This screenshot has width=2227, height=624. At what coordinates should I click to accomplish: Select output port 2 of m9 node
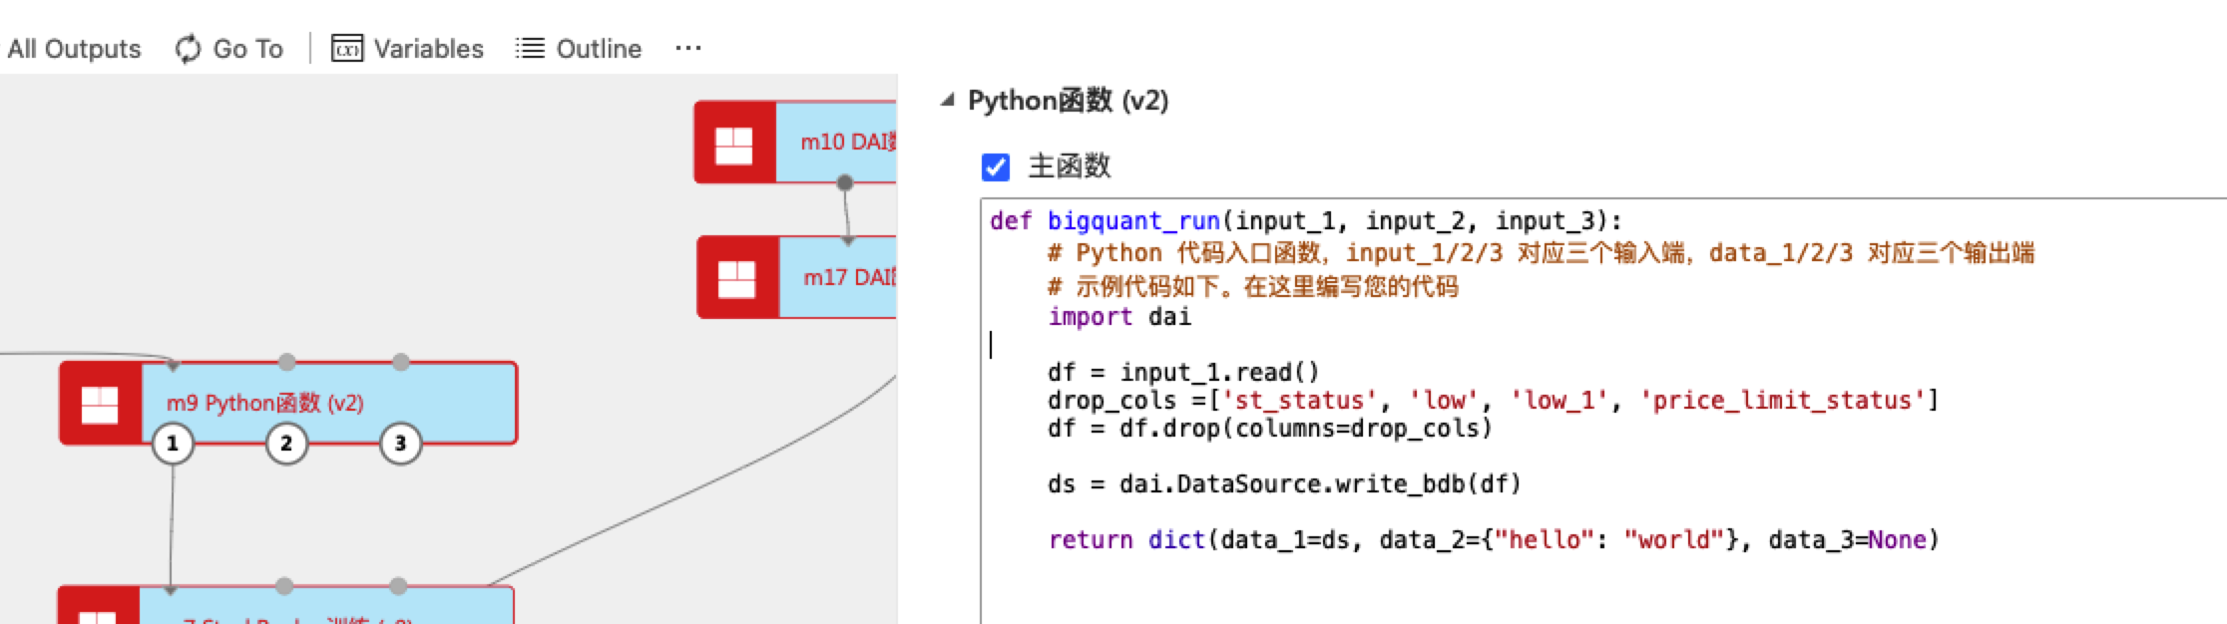tap(286, 444)
